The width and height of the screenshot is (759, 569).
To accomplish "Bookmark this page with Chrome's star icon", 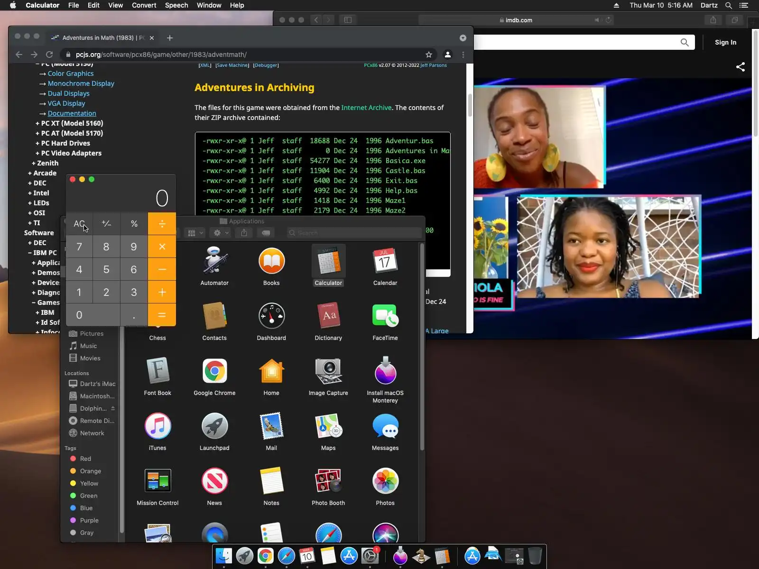I will (429, 55).
